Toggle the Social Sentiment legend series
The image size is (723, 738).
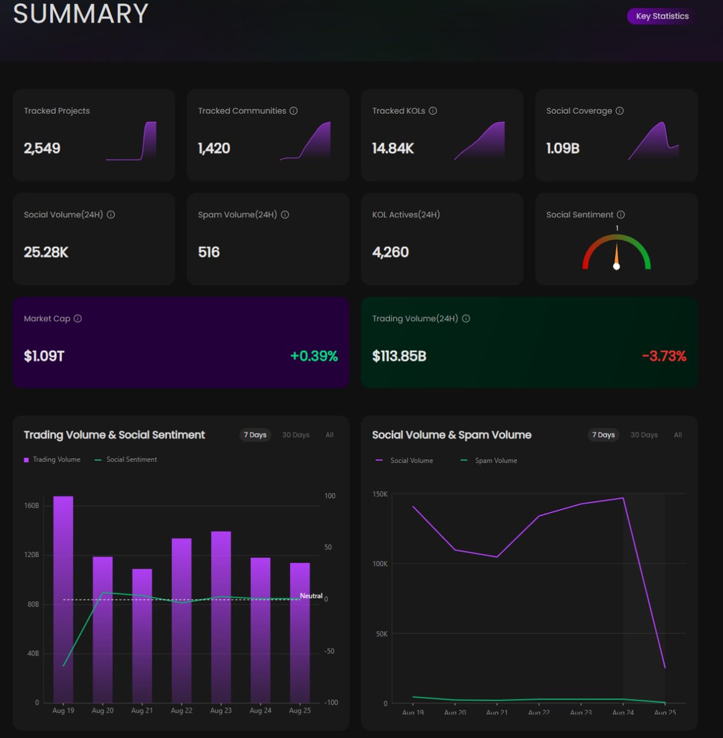(126, 459)
